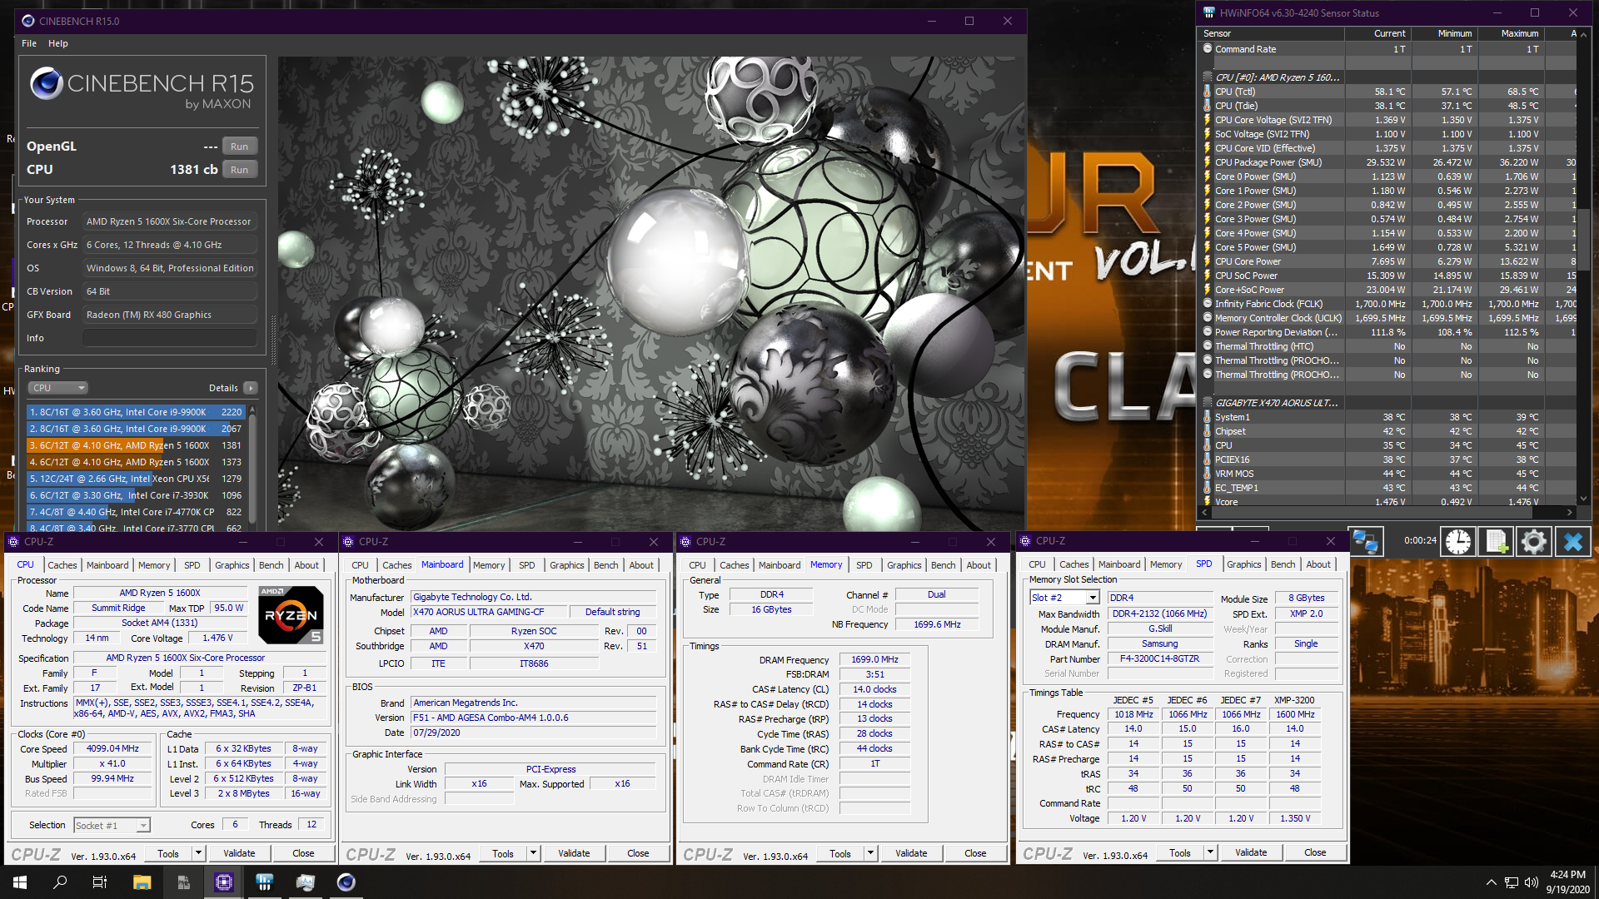Select ranking entry AMD Ryzen 5 1600X 1381
The height and width of the screenshot is (899, 1599).
135,445
